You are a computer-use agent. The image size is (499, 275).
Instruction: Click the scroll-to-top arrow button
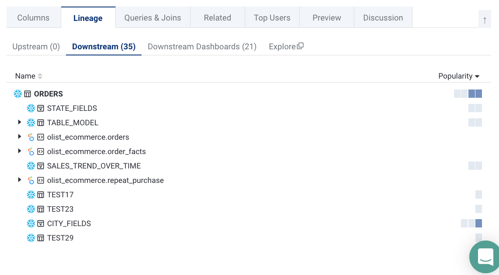point(485,20)
